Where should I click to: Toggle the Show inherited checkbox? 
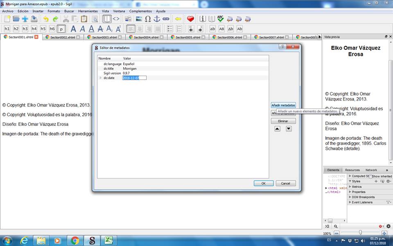(x=370, y=176)
